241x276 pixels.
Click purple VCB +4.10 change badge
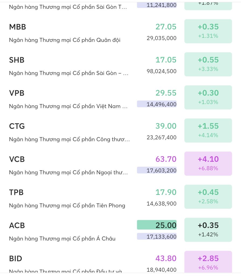pos(208,164)
